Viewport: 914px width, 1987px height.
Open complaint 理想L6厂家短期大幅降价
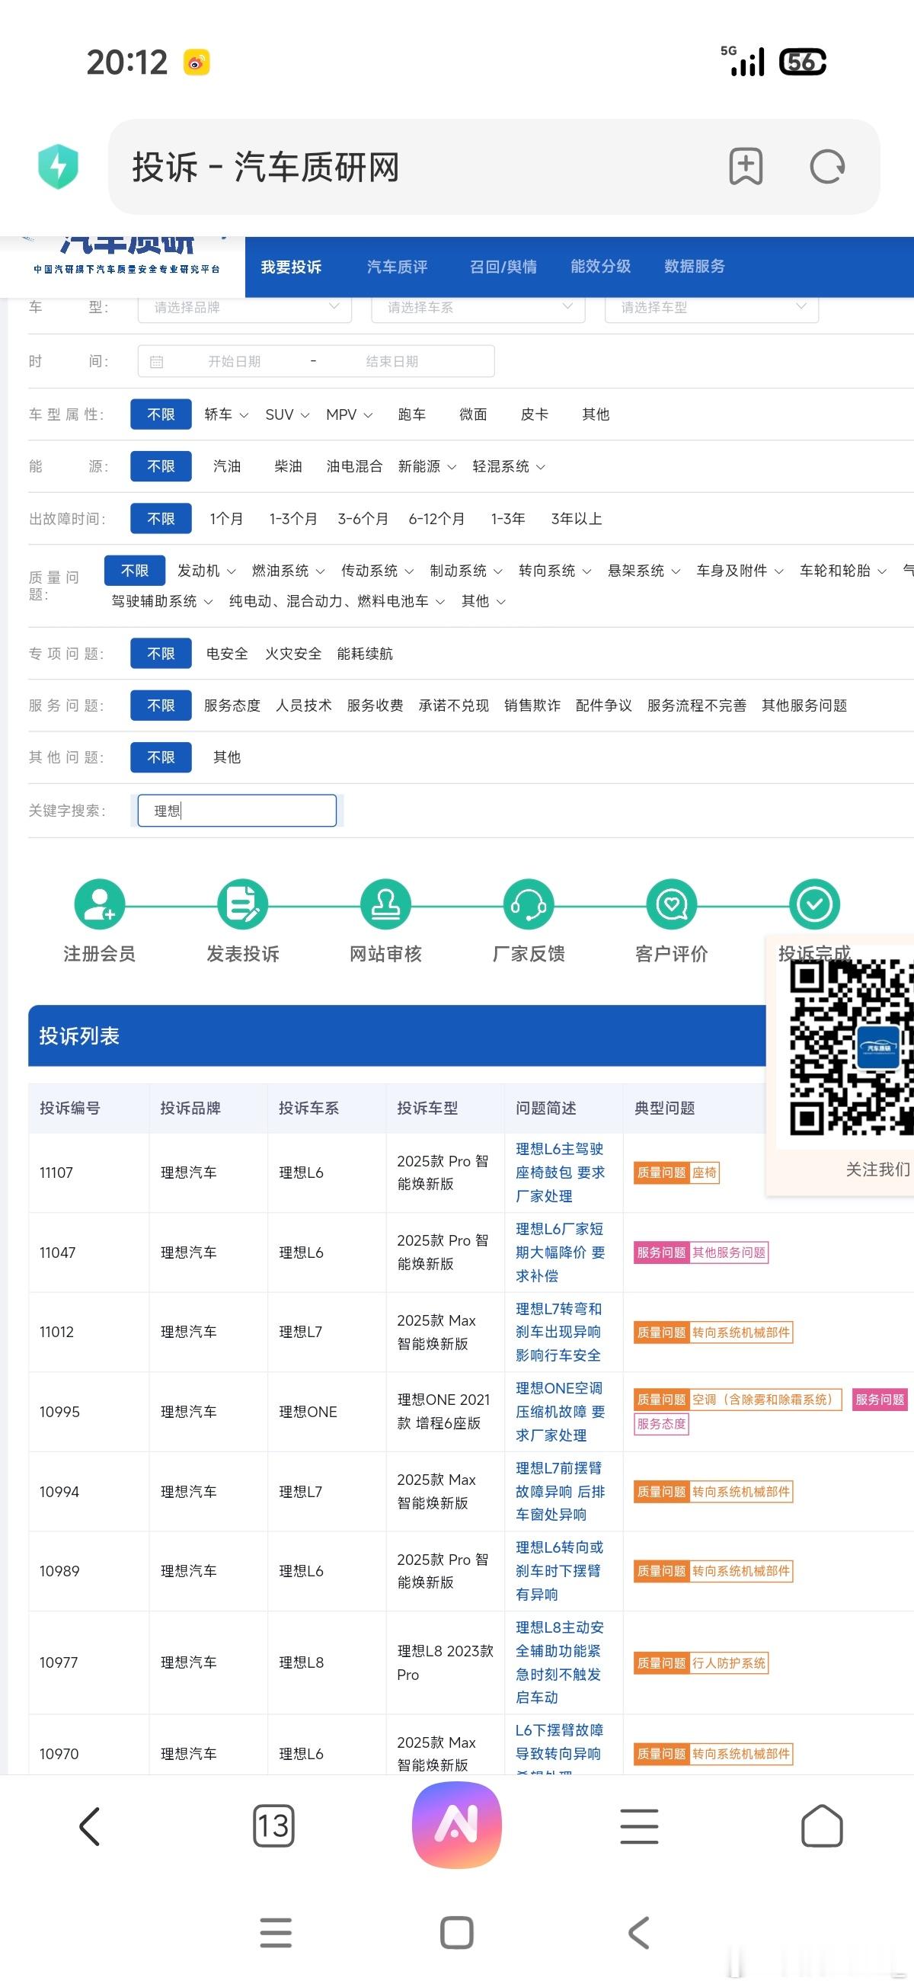[560, 1252]
